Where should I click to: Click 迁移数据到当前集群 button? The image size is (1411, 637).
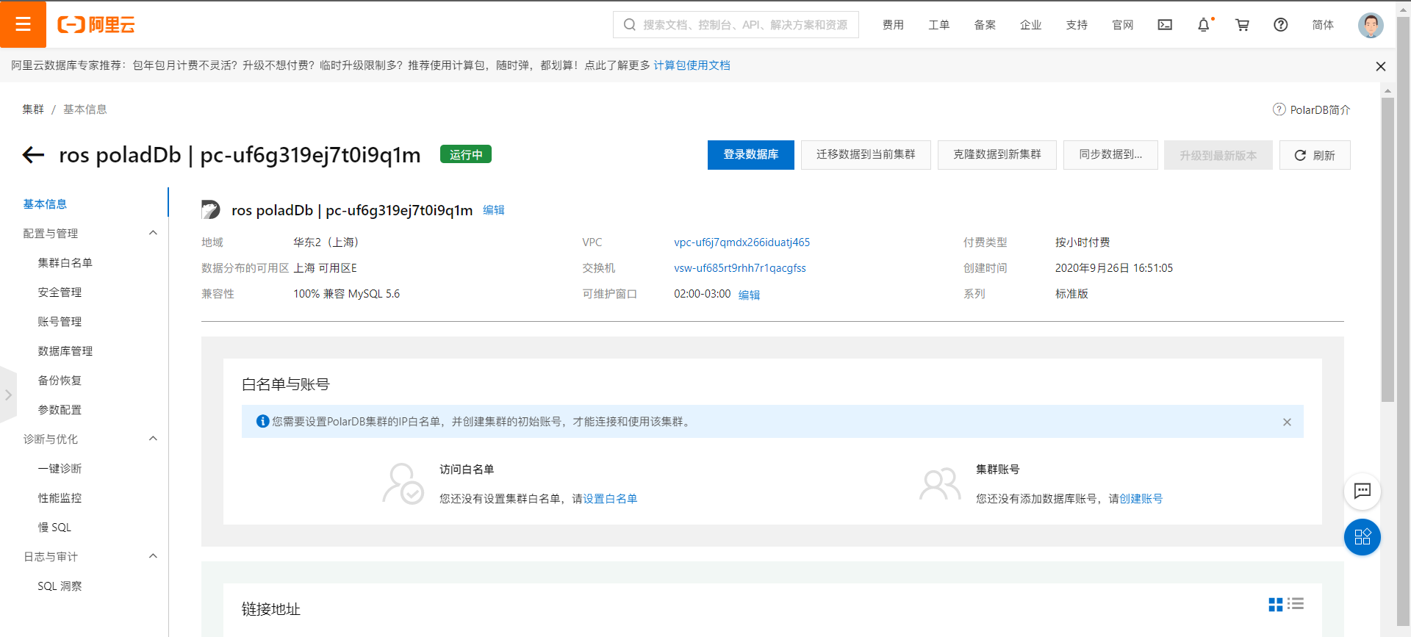(866, 155)
